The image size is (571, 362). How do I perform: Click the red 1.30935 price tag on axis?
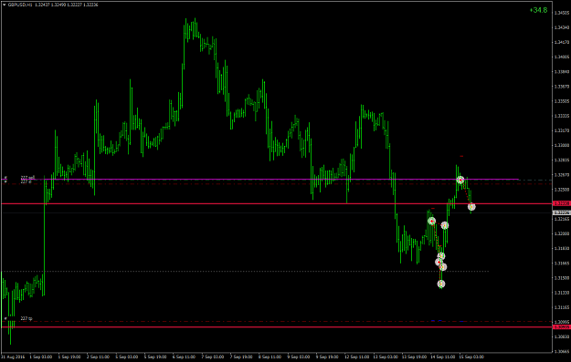562,327
